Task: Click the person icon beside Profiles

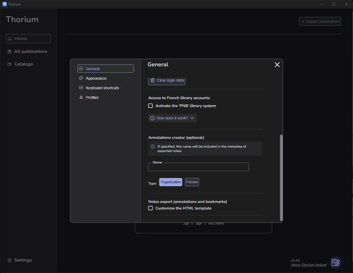Action: pyautogui.click(x=81, y=97)
